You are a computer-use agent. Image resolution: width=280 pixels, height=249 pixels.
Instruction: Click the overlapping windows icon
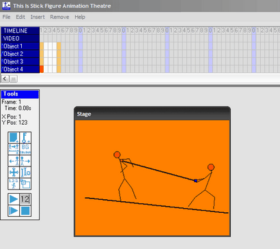[25, 184]
